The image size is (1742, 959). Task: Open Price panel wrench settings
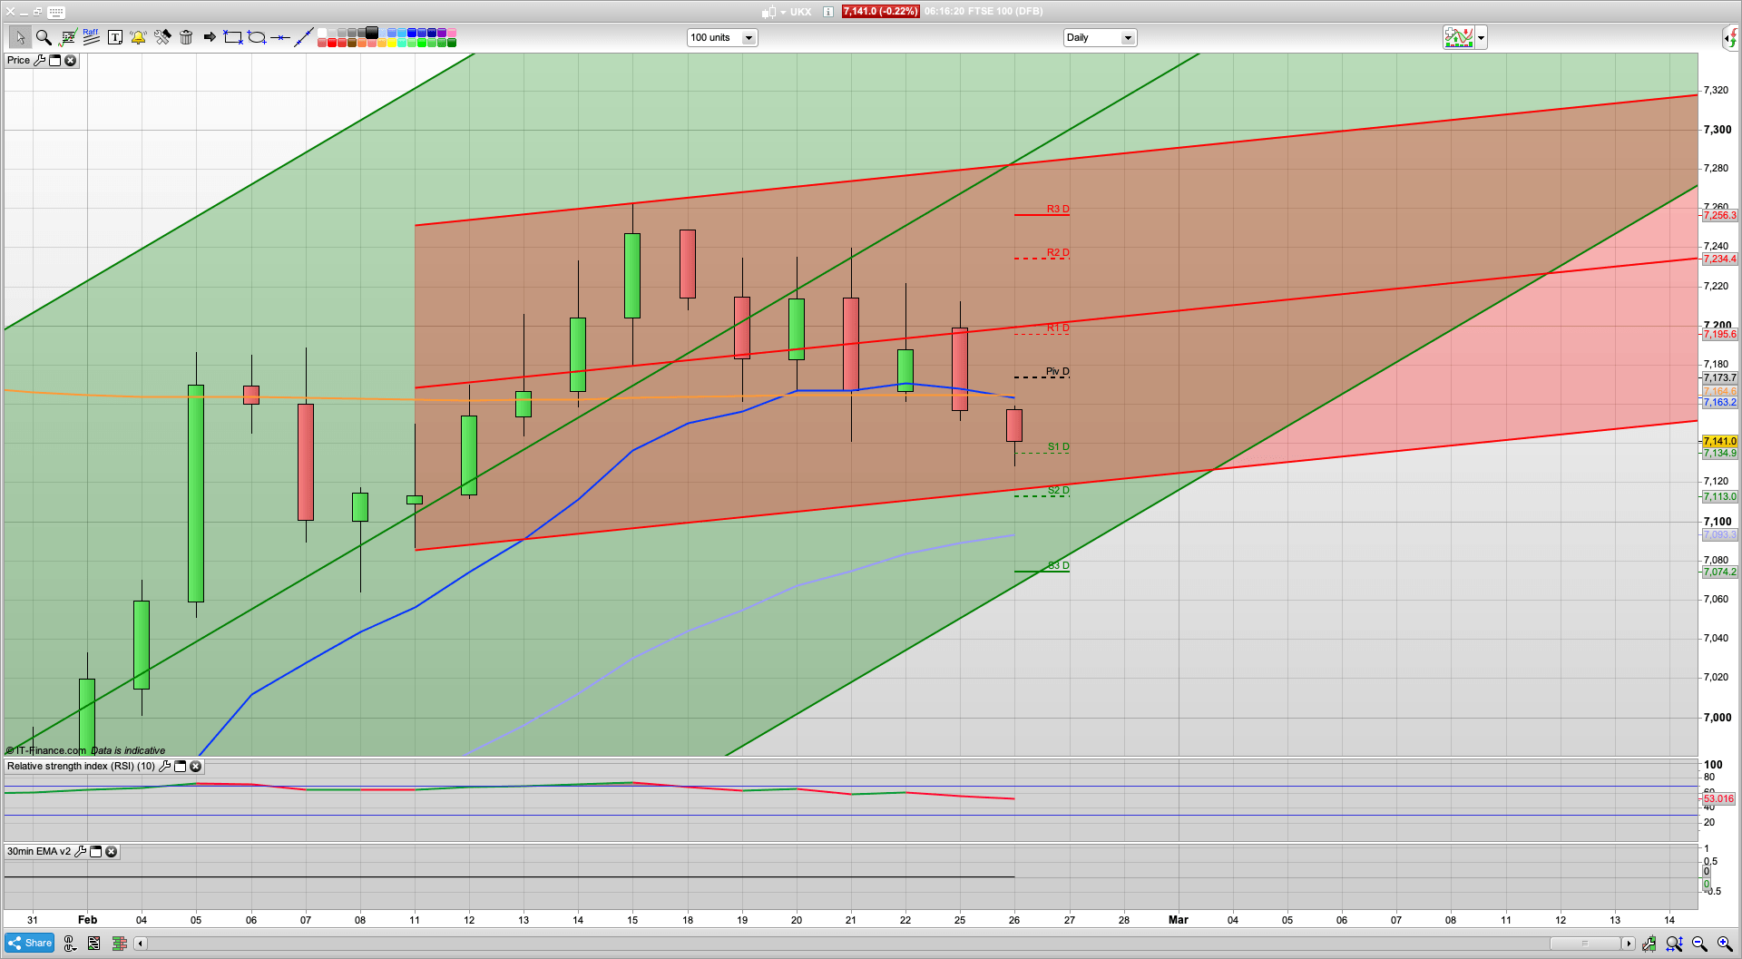tap(39, 61)
